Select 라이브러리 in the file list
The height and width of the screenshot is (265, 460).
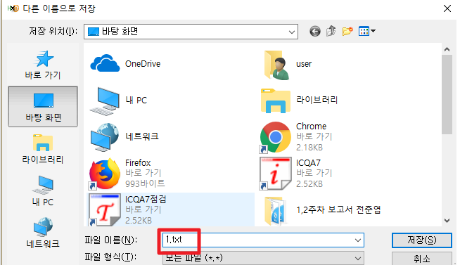[x=299, y=101]
